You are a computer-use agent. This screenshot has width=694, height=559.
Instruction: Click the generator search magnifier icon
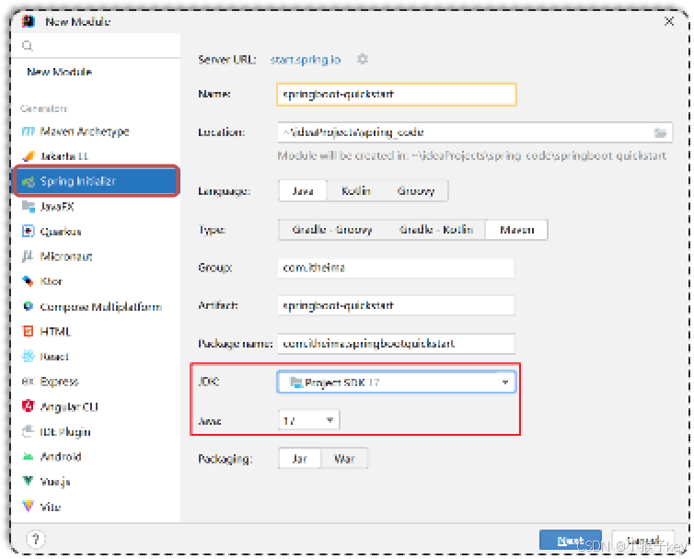click(x=28, y=46)
